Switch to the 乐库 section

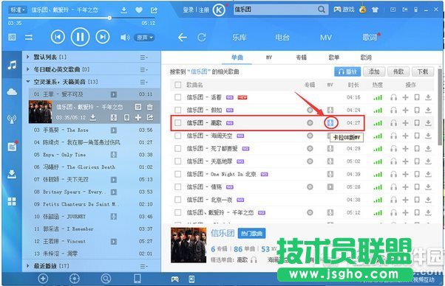(x=240, y=38)
